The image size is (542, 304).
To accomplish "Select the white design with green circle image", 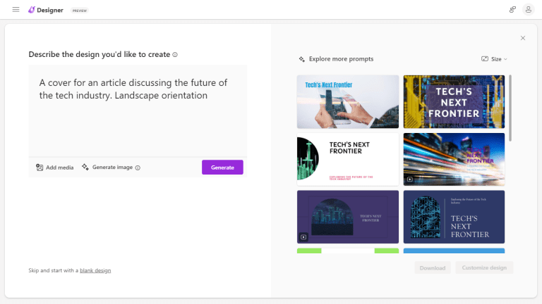I will tap(347, 159).
